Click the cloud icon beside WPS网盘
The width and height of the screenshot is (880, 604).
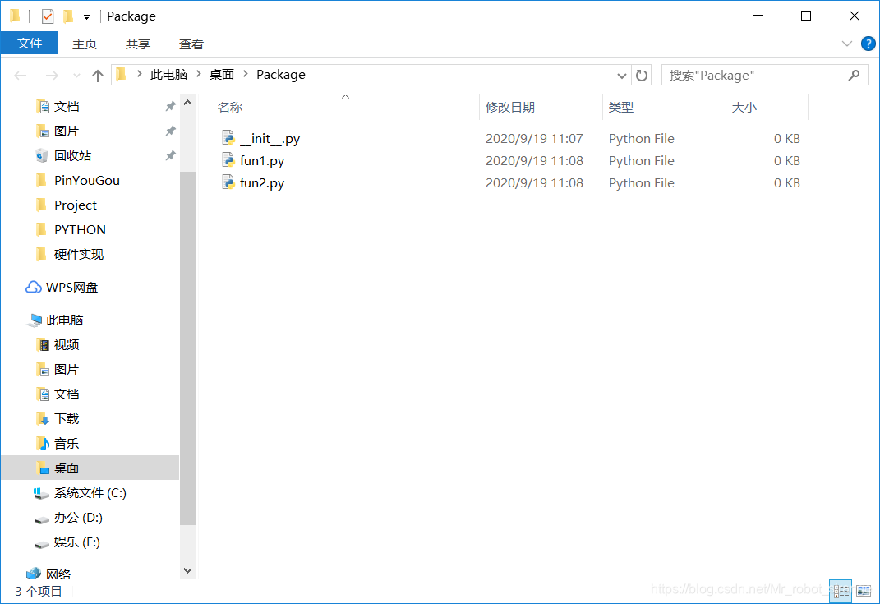point(33,287)
